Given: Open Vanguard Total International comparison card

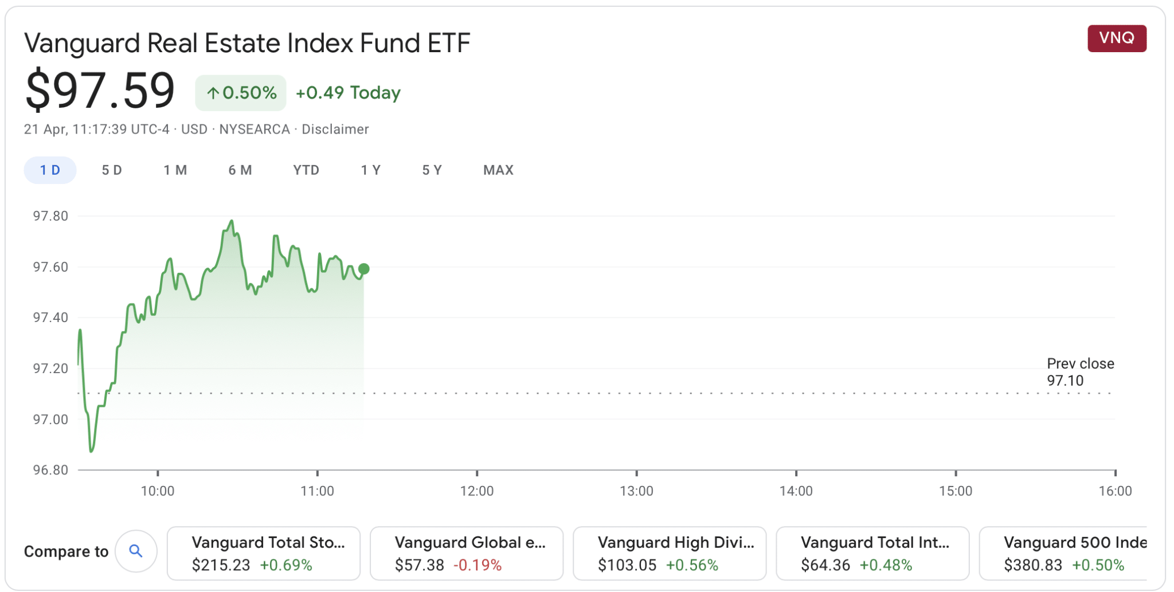Looking at the screenshot, I should pyautogui.click(x=873, y=552).
